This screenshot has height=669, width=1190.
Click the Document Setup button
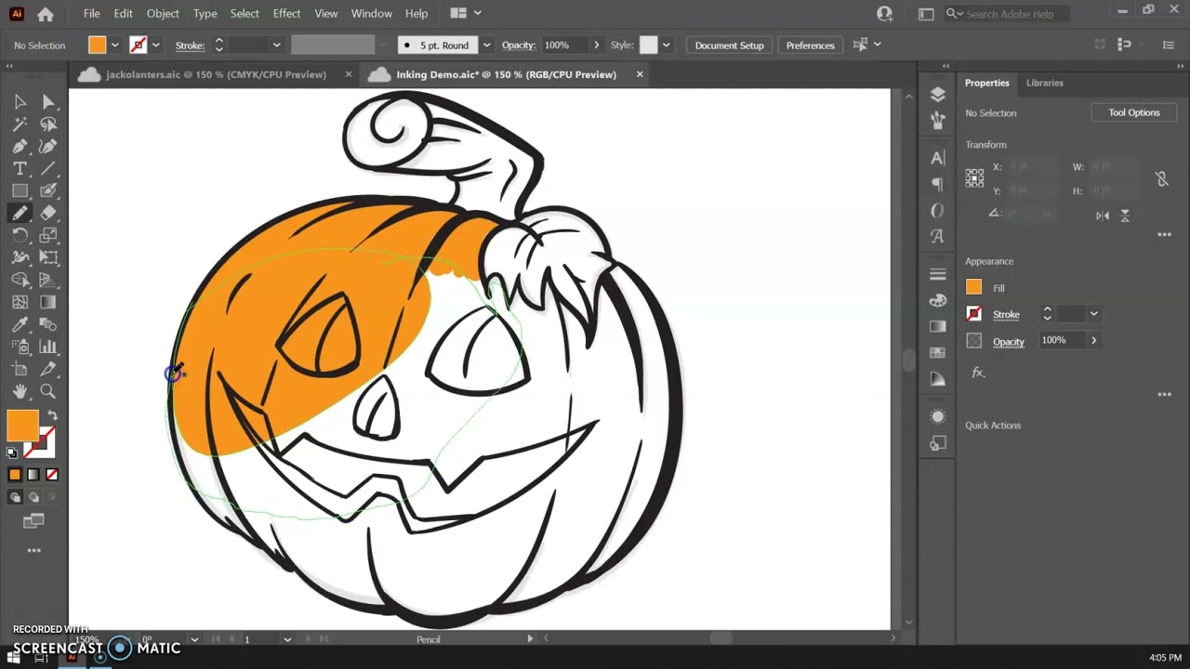(729, 45)
